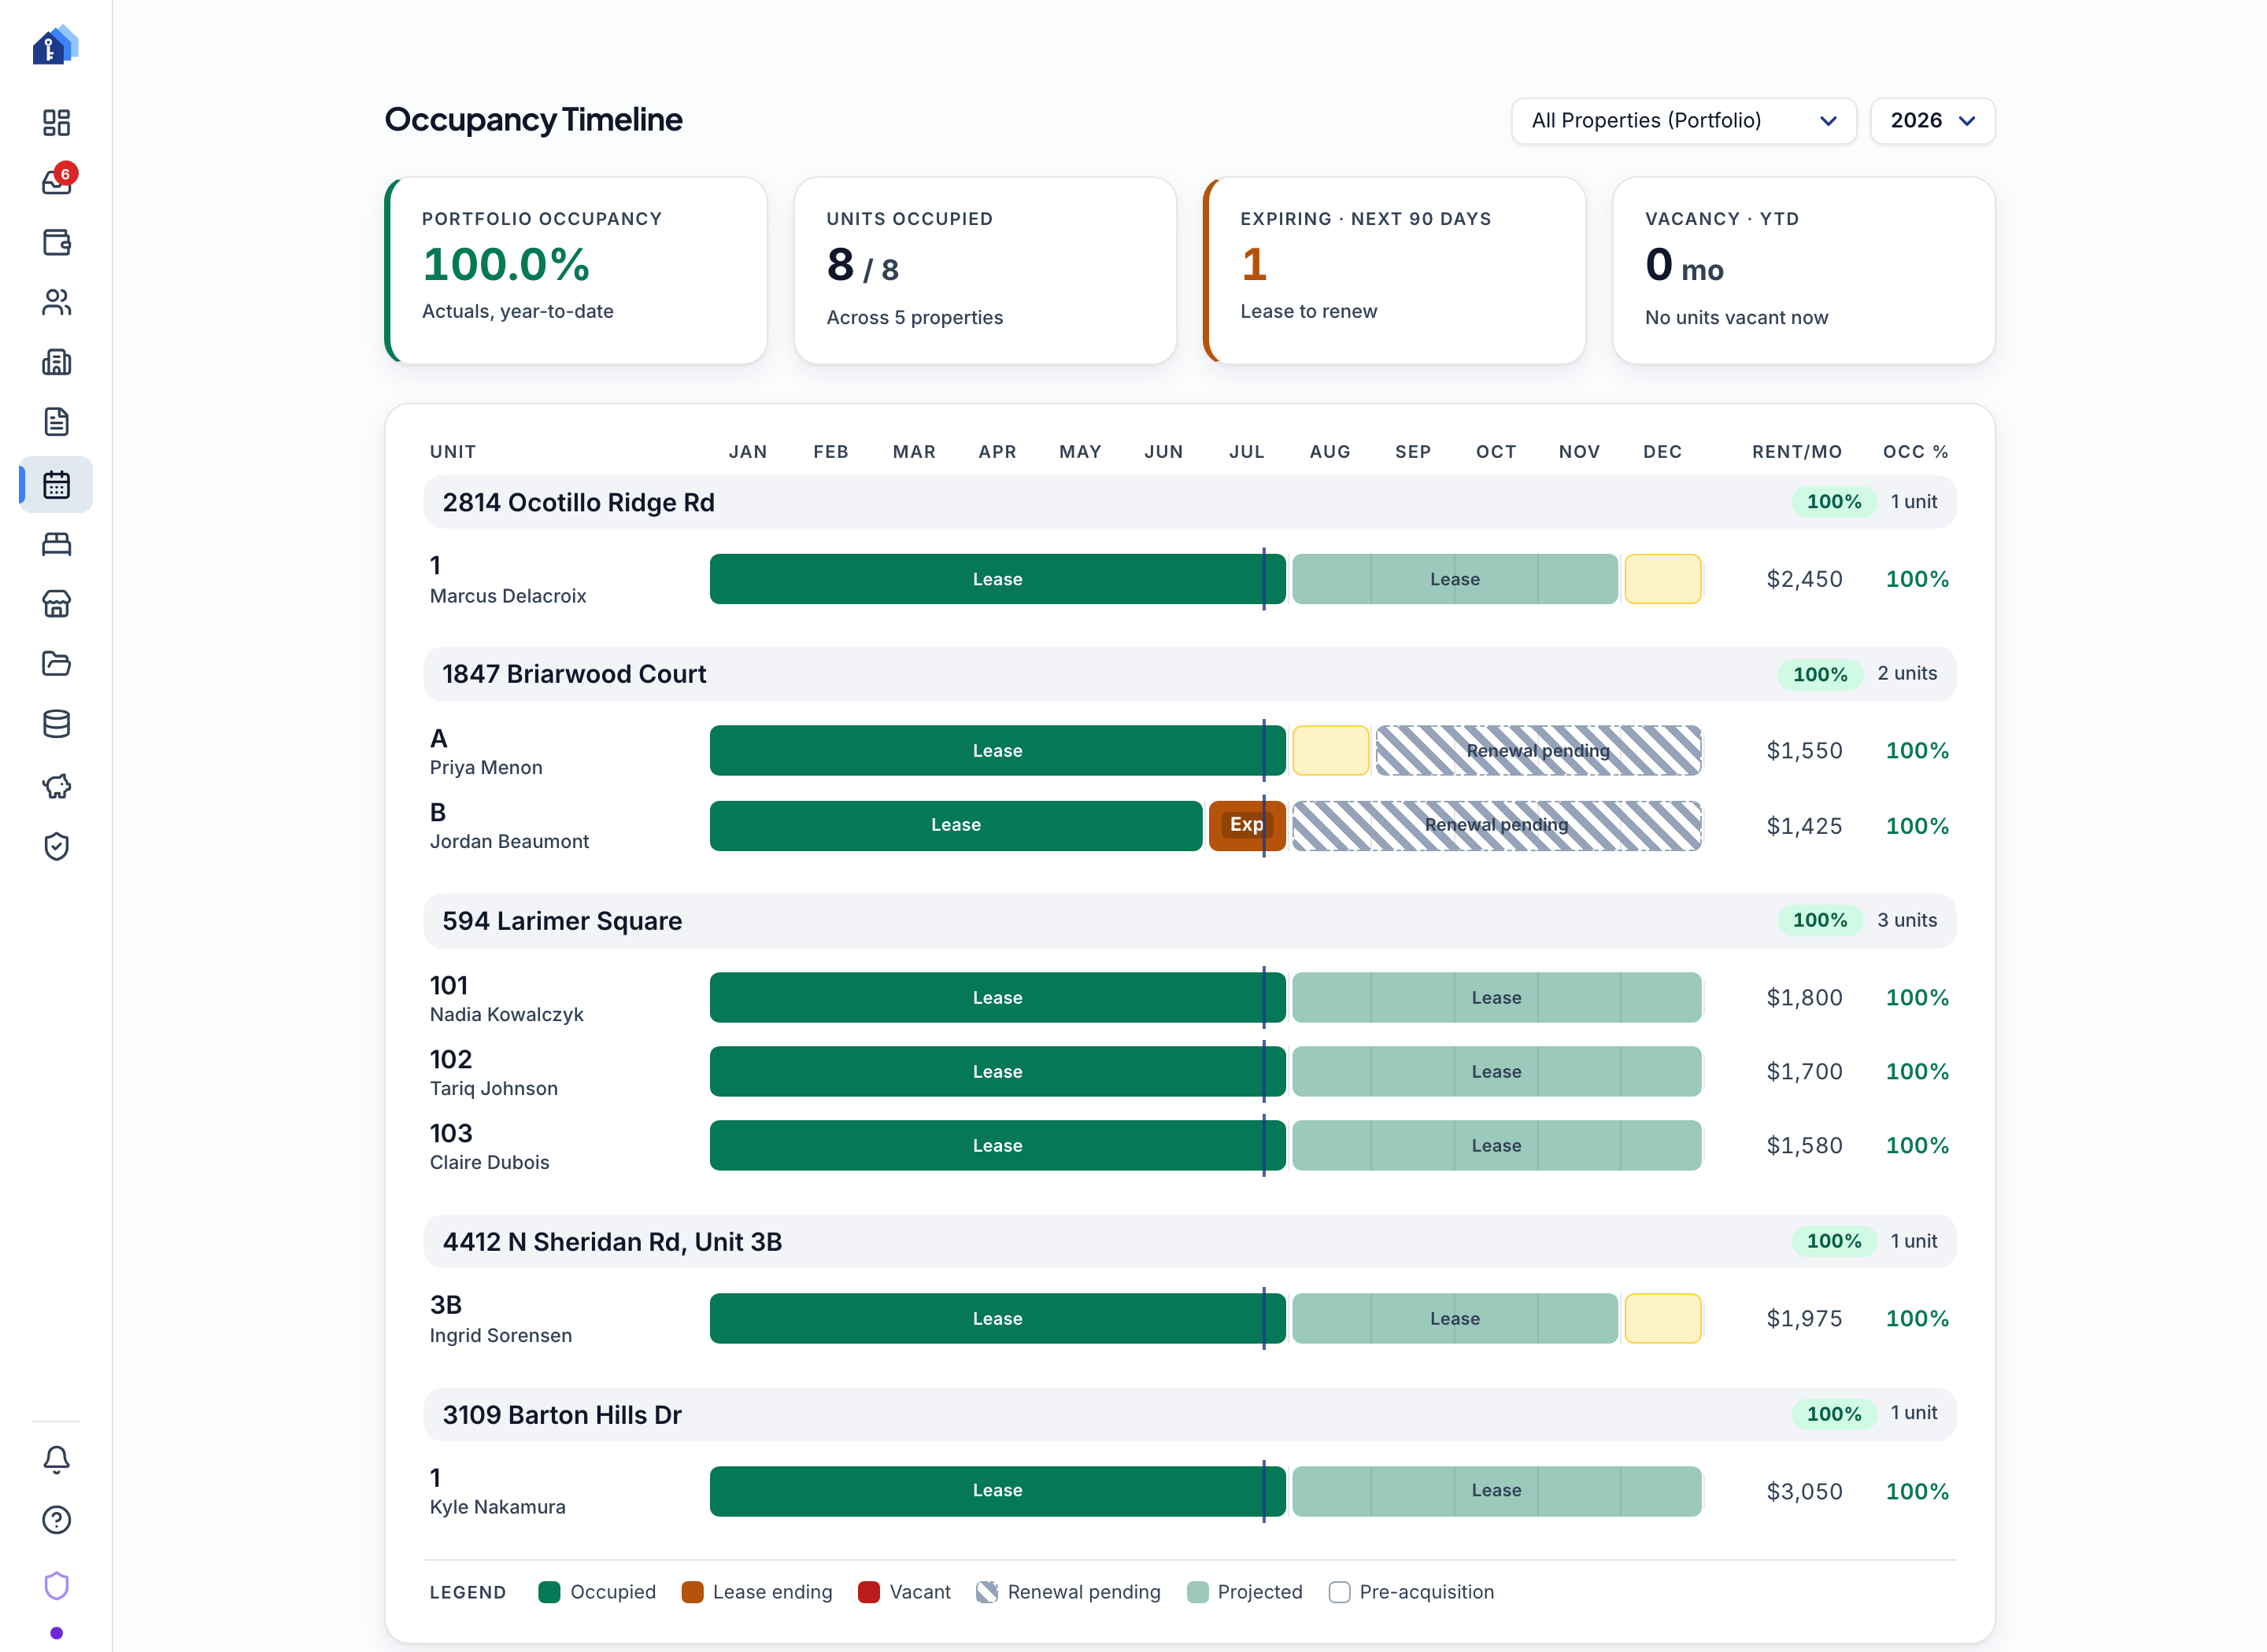Viewport: 2267px width, 1652px height.
Task: Click the Portfolio Occupancy 100.0% card
Action: (576, 271)
